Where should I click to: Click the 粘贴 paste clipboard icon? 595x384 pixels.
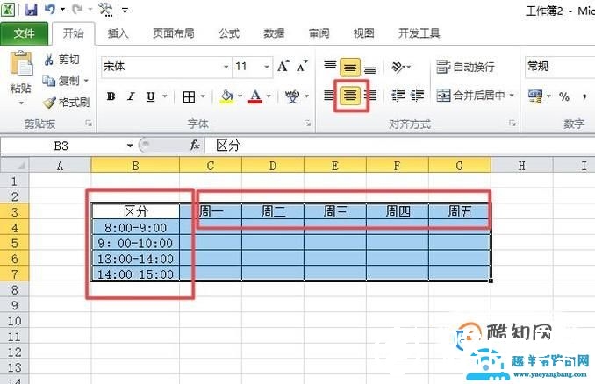point(21,63)
